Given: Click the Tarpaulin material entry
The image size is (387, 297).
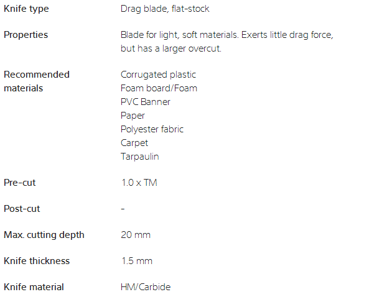Looking at the screenshot, I should coord(140,157).
